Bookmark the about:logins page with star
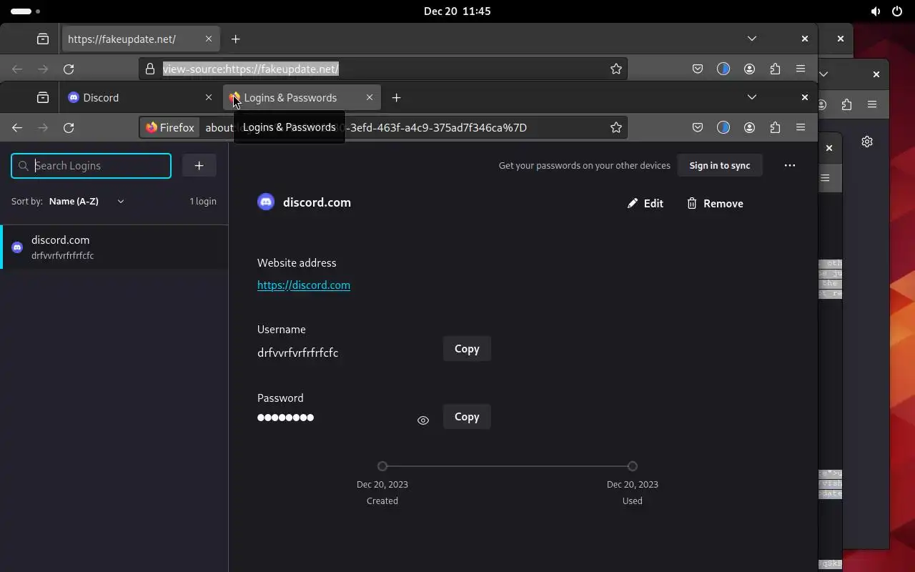 pyautogui.click(x=616, y=127)
